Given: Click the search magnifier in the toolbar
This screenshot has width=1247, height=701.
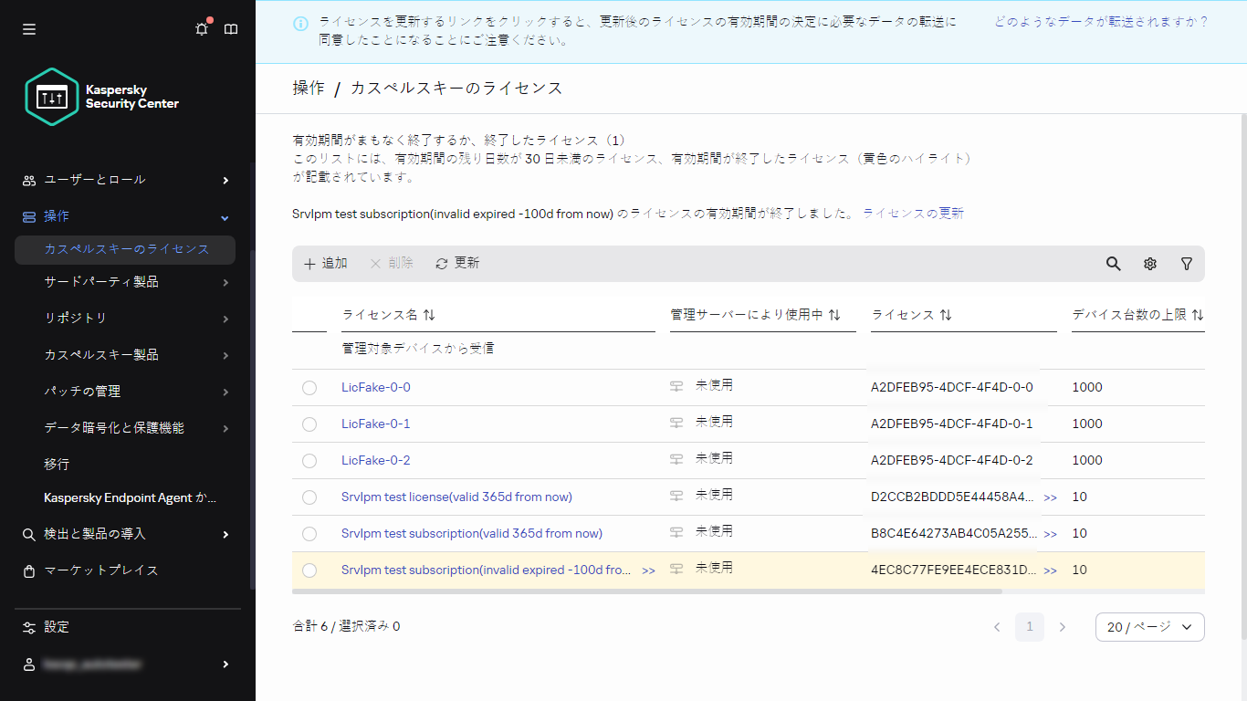Looking at the screenshot, I should click(1113, 264).
